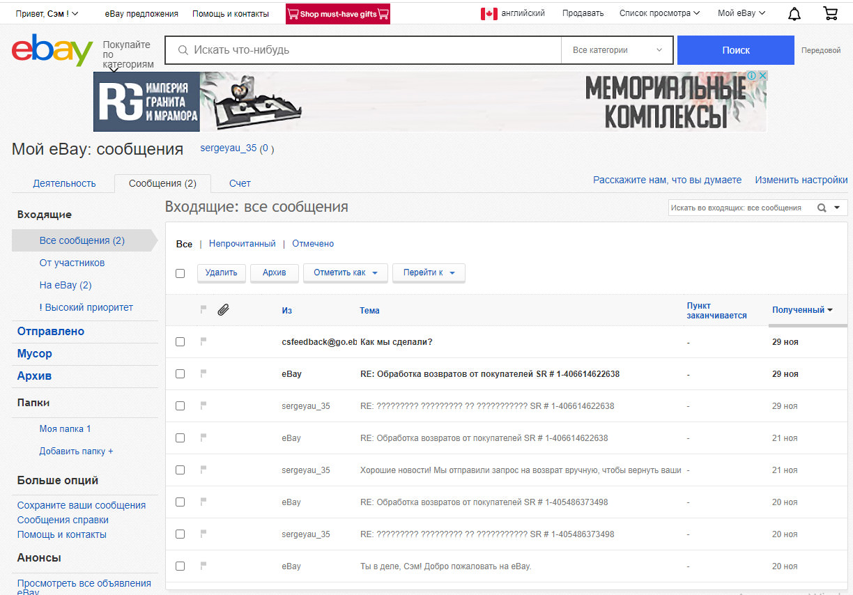Switch to the Деятельность tab
The height and width of the screenshot is (595, 853).
point(64,183)
